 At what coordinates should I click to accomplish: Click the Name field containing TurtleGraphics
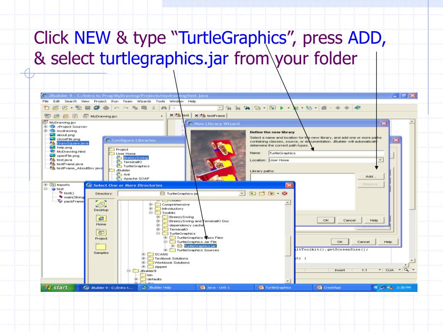(x=326, y=153)
